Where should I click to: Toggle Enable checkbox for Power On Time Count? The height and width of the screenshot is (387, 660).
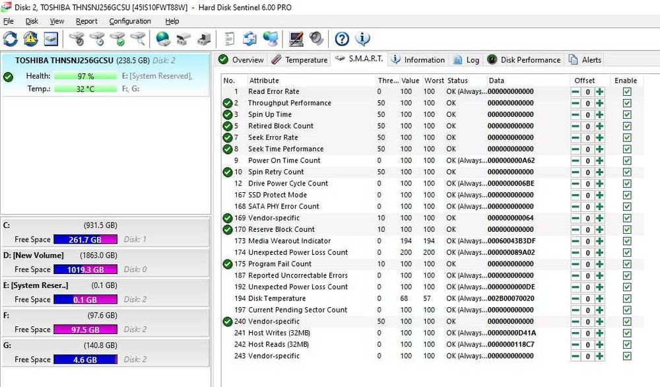click(627, 160)
